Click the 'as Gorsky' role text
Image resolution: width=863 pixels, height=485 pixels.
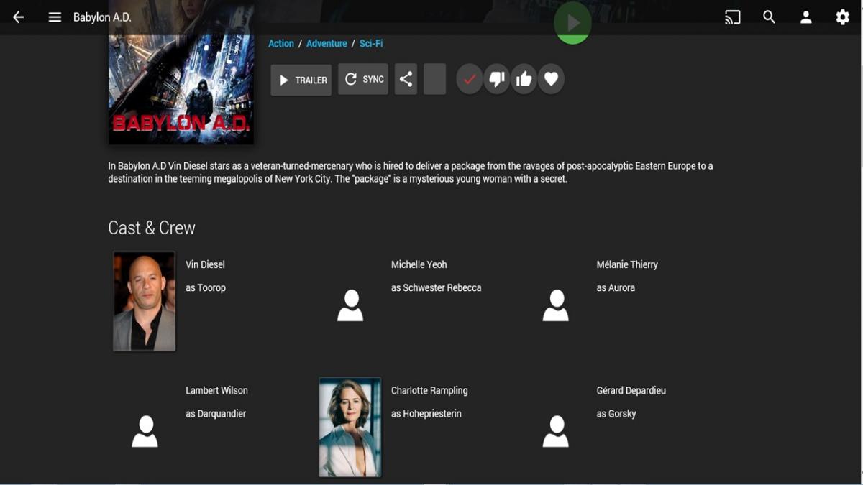tap(616, 414)
